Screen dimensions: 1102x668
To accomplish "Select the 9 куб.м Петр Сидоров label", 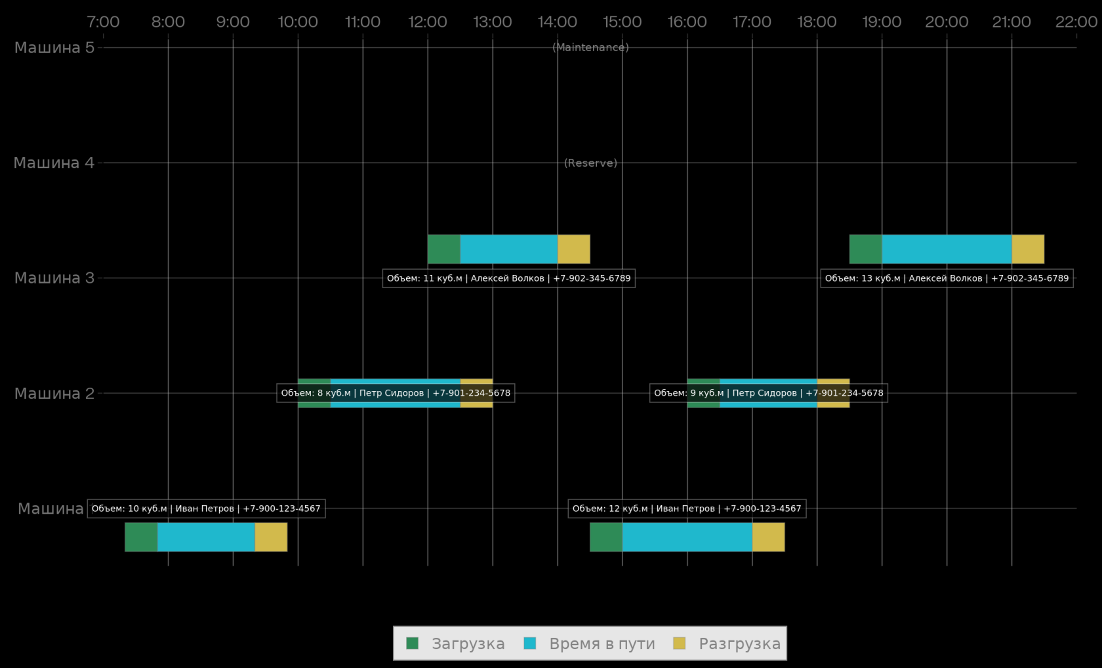I will (768, 393).
